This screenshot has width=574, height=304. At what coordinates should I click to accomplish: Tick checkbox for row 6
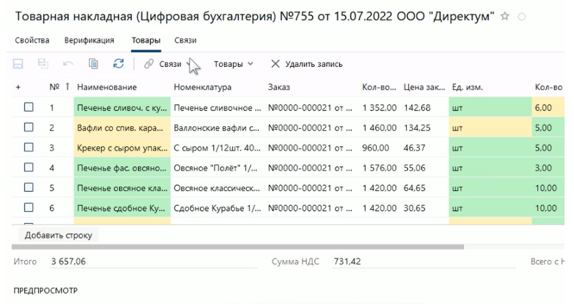(x=28, y=208)
